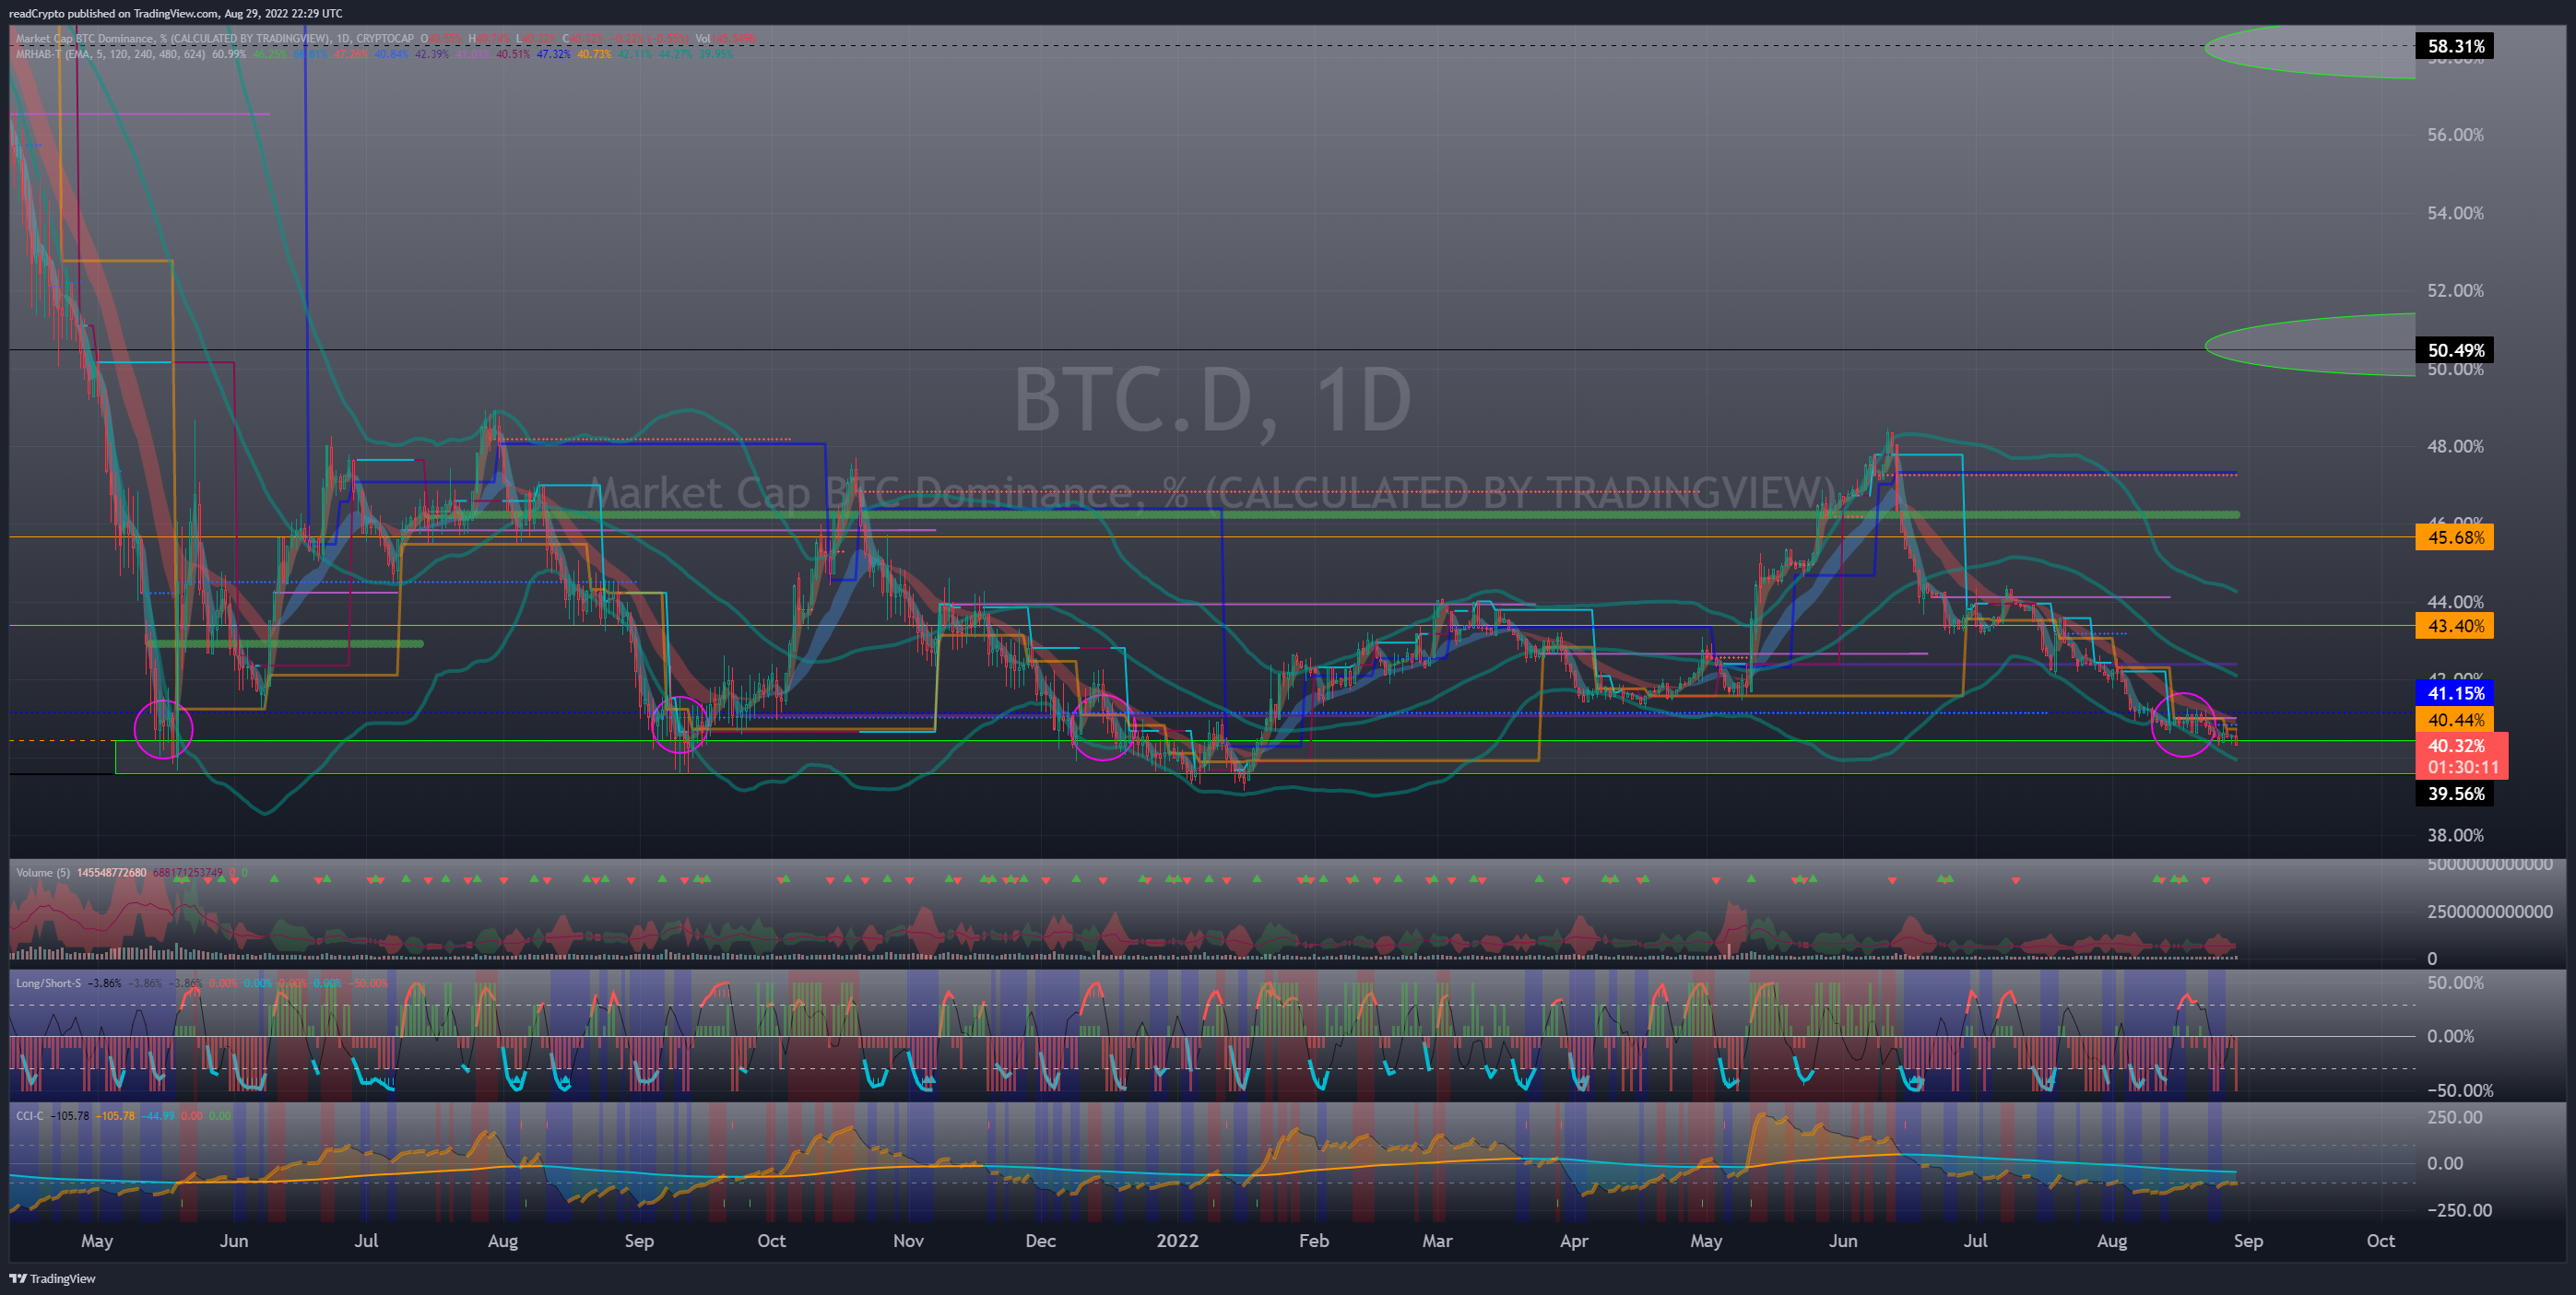Click the −50.00% Long/Short axis value

[x=2459, y=1091]
